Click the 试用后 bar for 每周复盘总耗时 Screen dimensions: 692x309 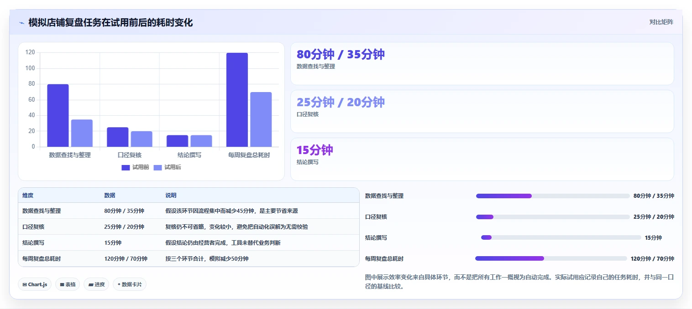[x=261, y=119]
